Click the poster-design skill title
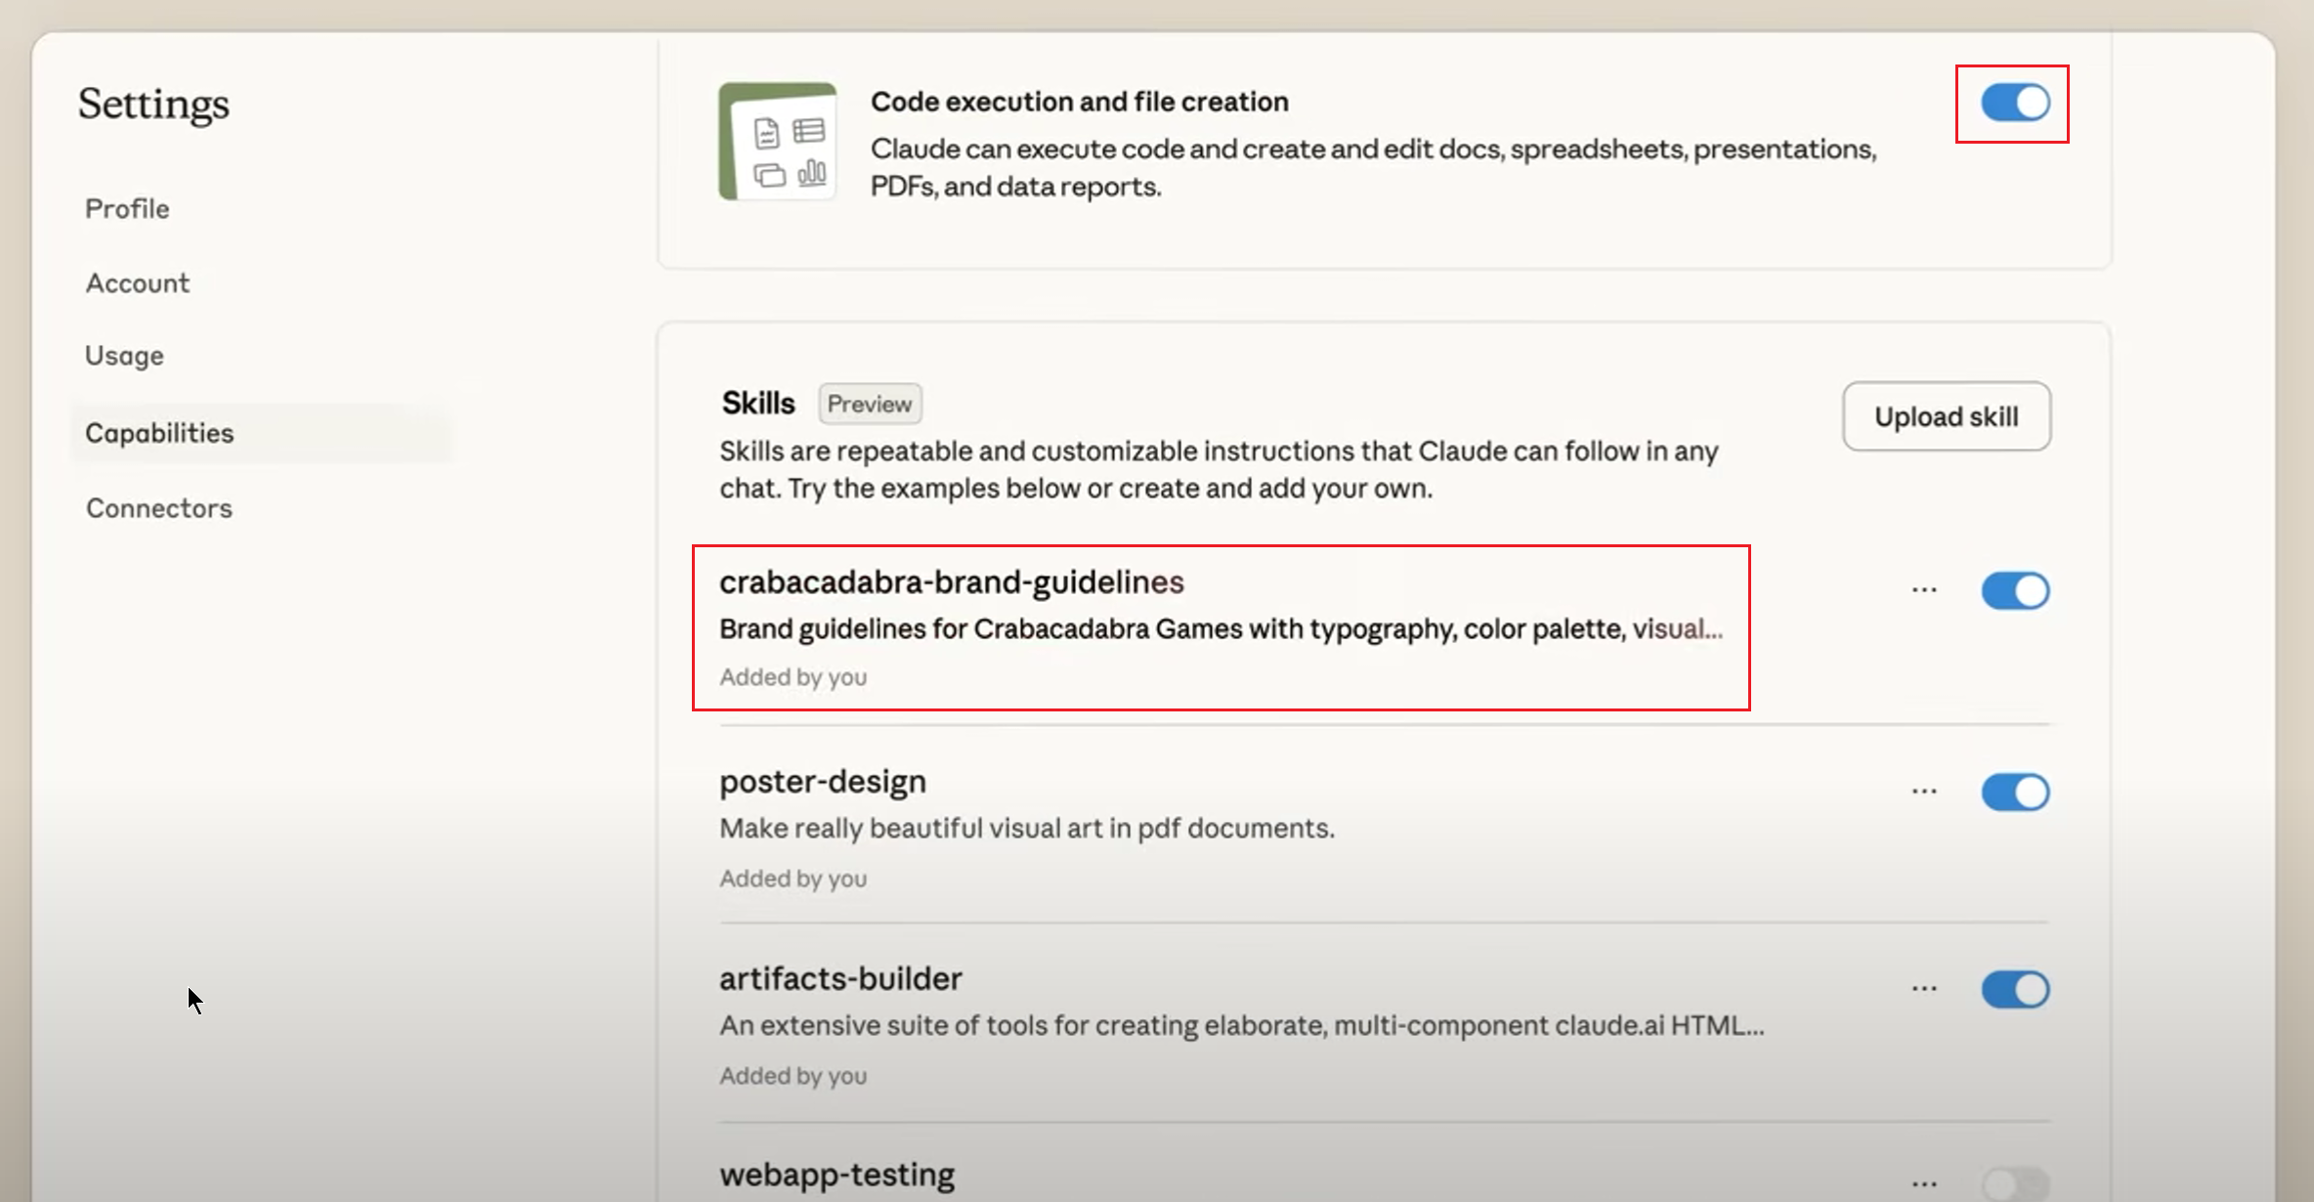The width and height of the screenshot is (2314, 1202). coord(823,782)
